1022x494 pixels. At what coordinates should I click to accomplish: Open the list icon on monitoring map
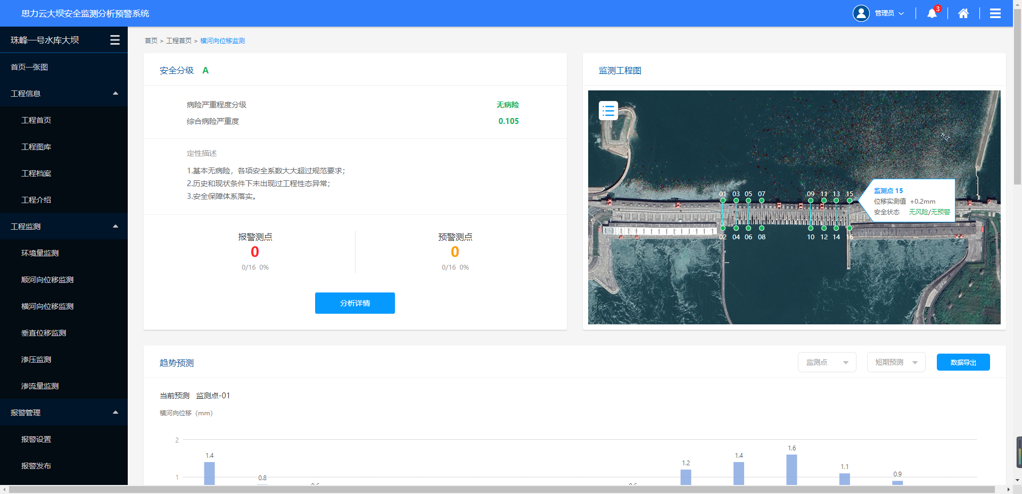pyautogui.click(x=608, y=111)
